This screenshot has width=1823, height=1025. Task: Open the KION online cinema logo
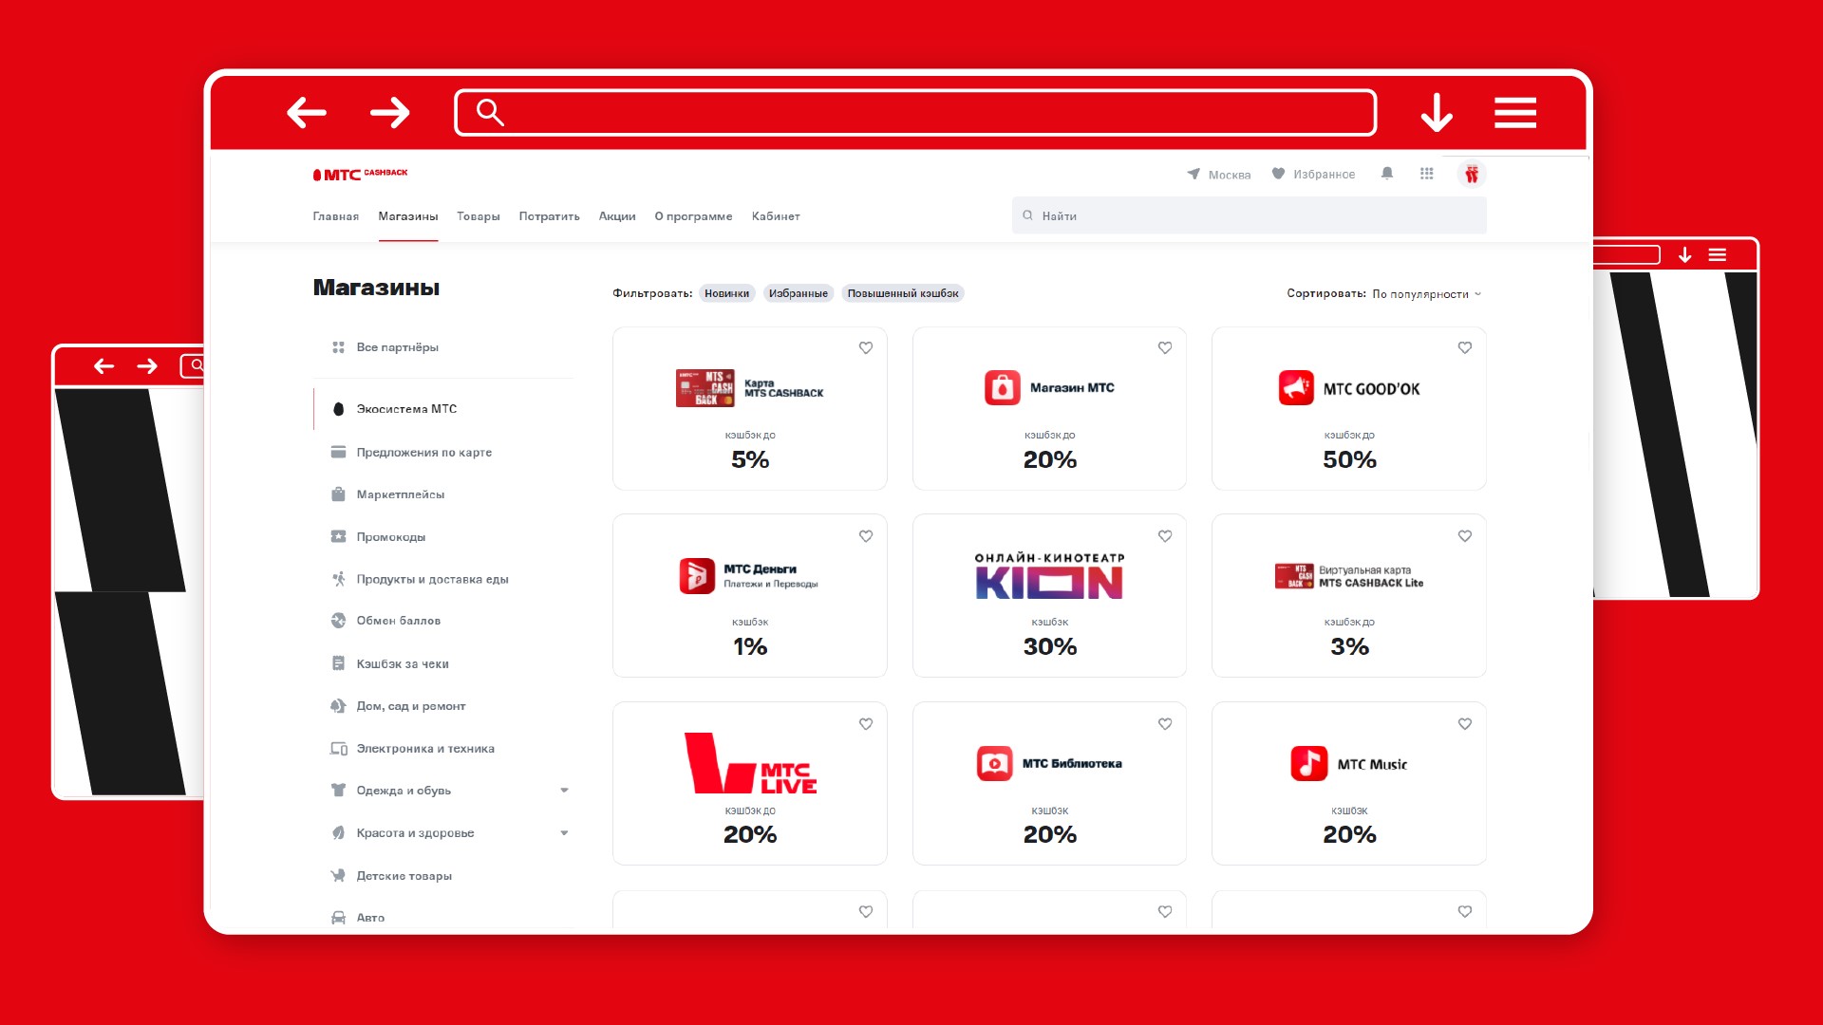[x=1049, y=576]
